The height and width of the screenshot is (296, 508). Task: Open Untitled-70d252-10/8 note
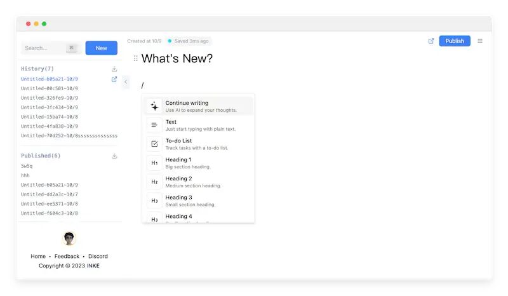click(x=69, y=135)
